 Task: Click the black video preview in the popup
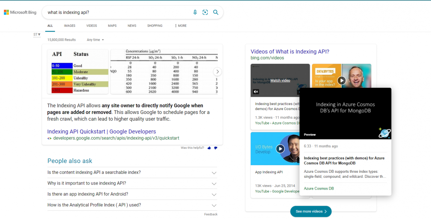(345, 114)
